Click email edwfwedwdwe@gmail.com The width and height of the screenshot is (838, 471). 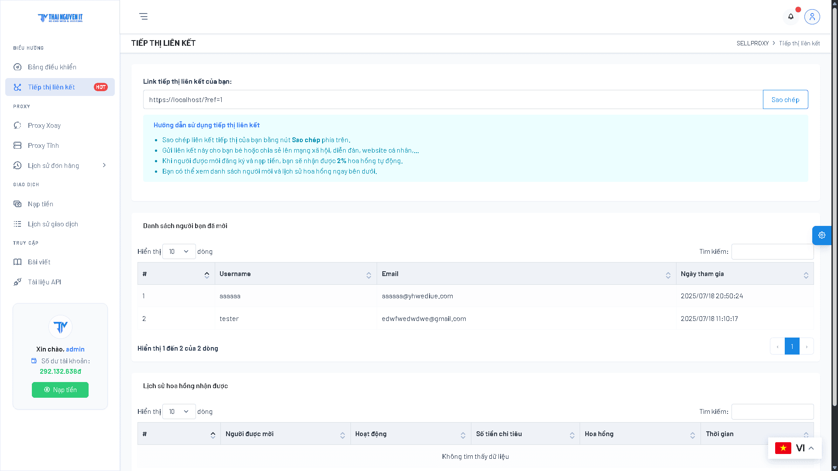point(424,319)
